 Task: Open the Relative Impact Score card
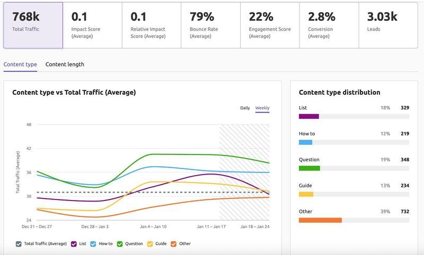point(151,25)
